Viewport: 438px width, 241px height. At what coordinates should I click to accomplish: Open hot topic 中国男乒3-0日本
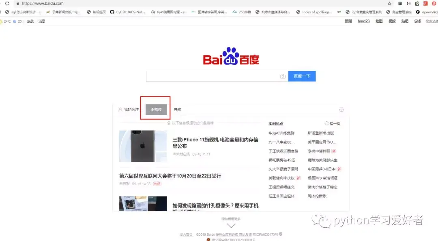(x=322, y=169)
